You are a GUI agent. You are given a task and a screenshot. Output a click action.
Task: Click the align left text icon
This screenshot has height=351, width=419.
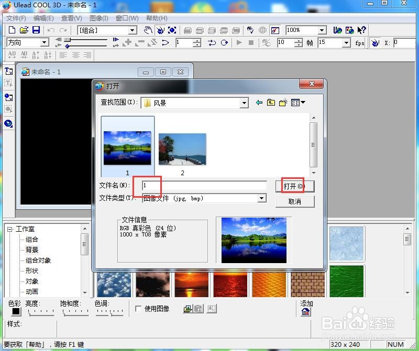click(x=63, y=55)
